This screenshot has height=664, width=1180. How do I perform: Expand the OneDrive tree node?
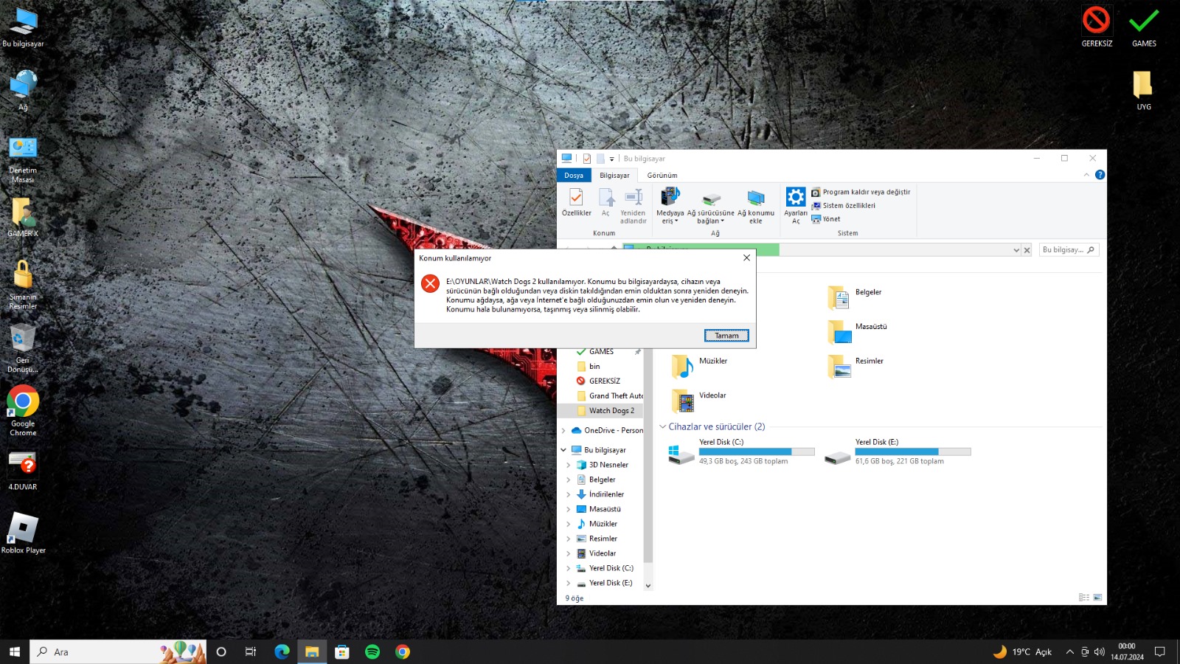click(563, 431)
